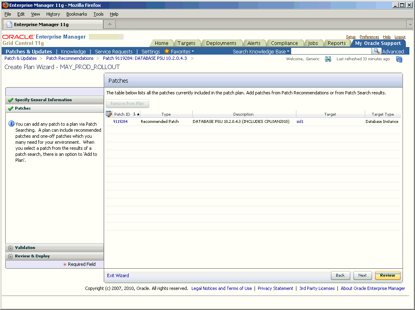Focus the Search Knowledge Base input field
This screenshot has height=310, width=415.
(331, 51)
